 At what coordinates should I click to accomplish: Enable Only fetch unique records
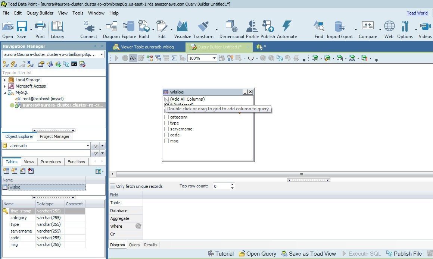click(x=113, y=186)
